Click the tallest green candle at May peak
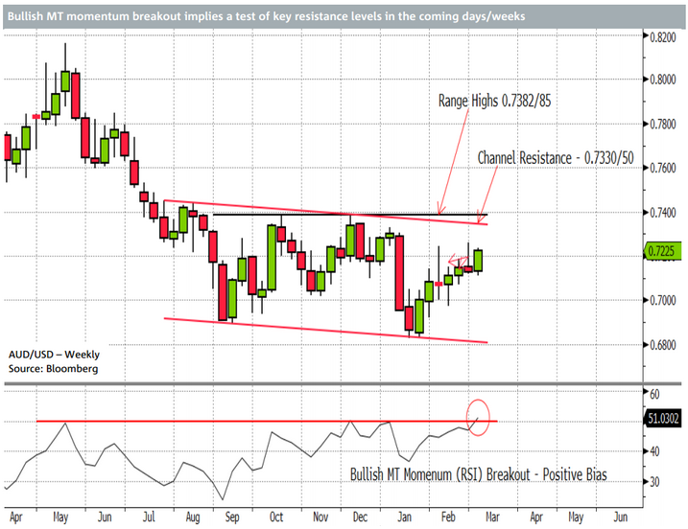688x529 pixels. [x=65, y=80]
